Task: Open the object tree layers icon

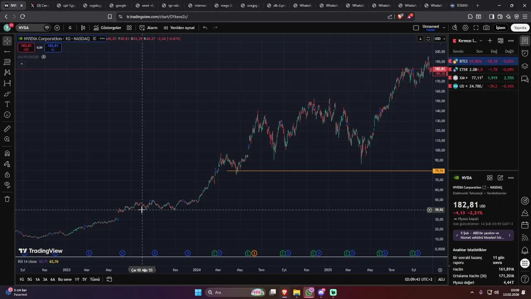Action: click(x=525, y=66)
